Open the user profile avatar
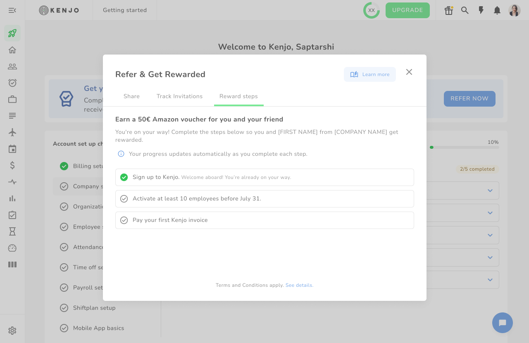The width and height of the screenshot is (529, 343). click(515, 10)
